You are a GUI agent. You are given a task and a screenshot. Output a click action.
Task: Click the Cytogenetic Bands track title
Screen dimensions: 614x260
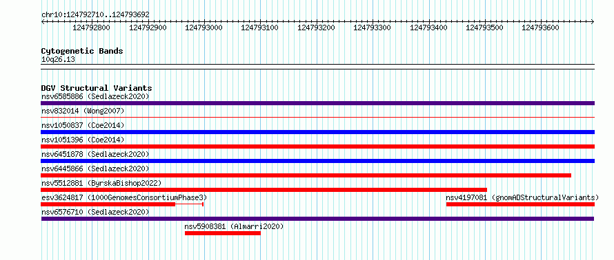(82, 51)
